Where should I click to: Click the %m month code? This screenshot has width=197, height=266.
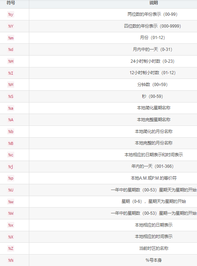pos(11,38)
